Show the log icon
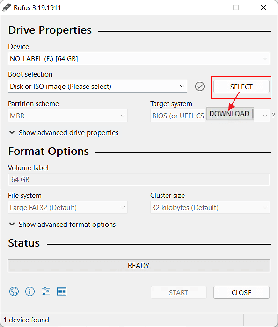This screenshot has width=278, height=327. pyautogui.click(x=62, y=291)
